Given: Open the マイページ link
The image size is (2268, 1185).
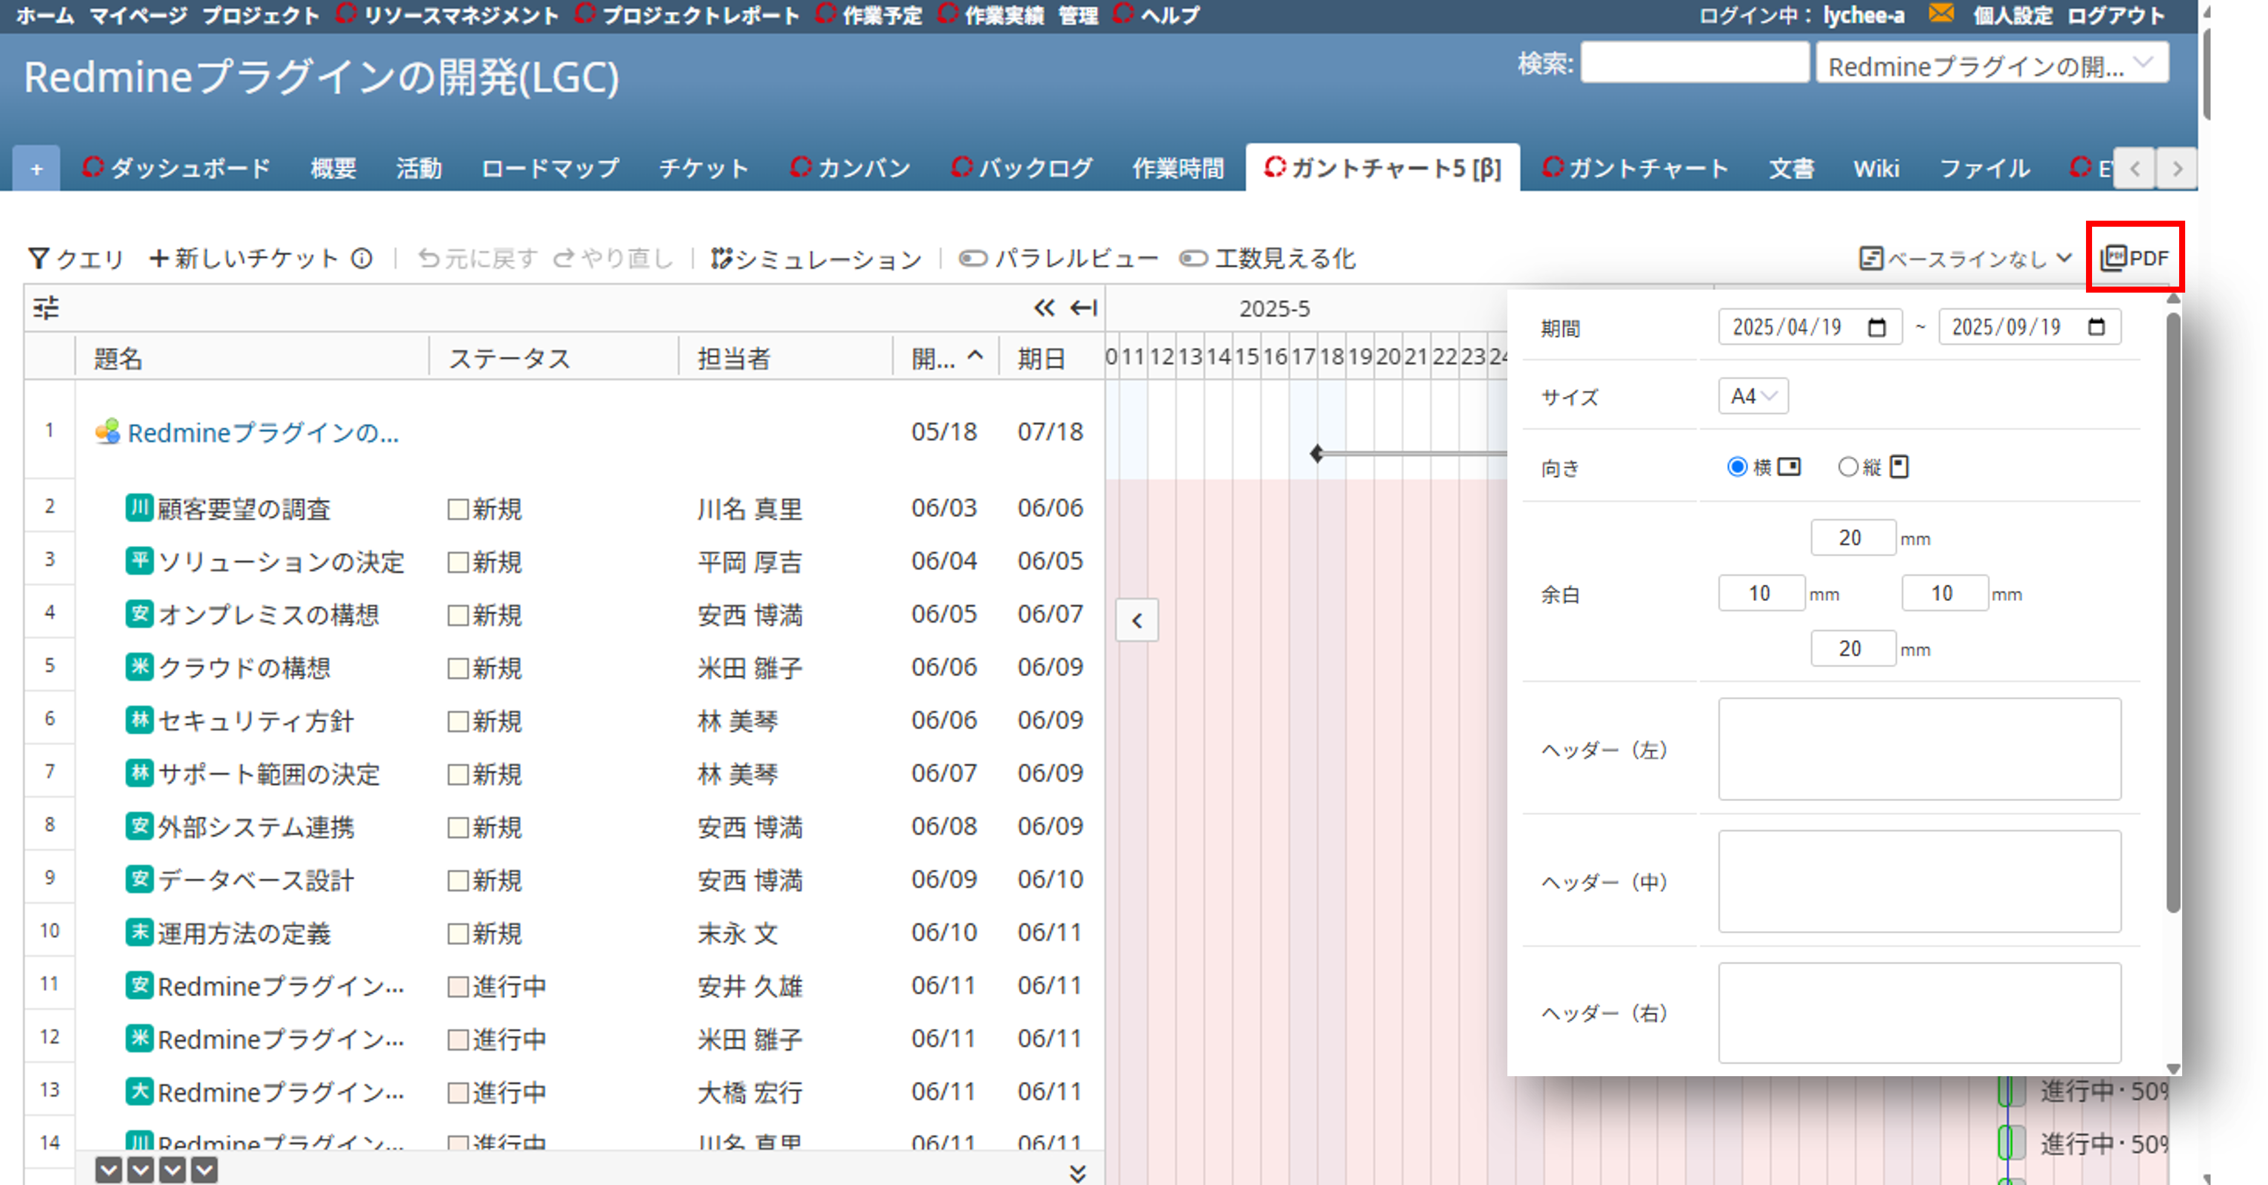Looking at the screenshot, I should click(138, 15).
